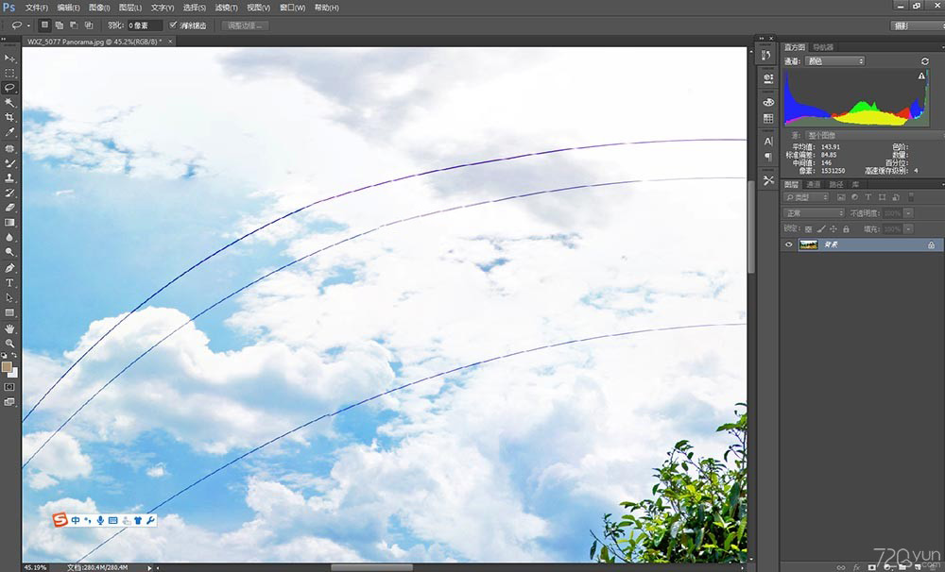Screen dimensions: 945x572
Task: Toggle lock transparent pixels in Layers panel
Action: (808, 228)
